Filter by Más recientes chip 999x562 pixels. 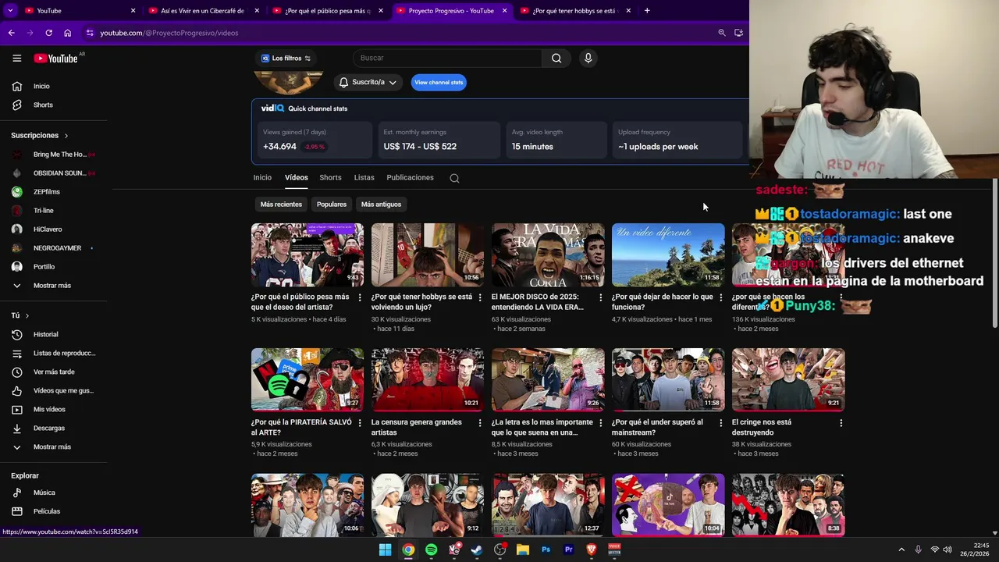tap(281, 205)
